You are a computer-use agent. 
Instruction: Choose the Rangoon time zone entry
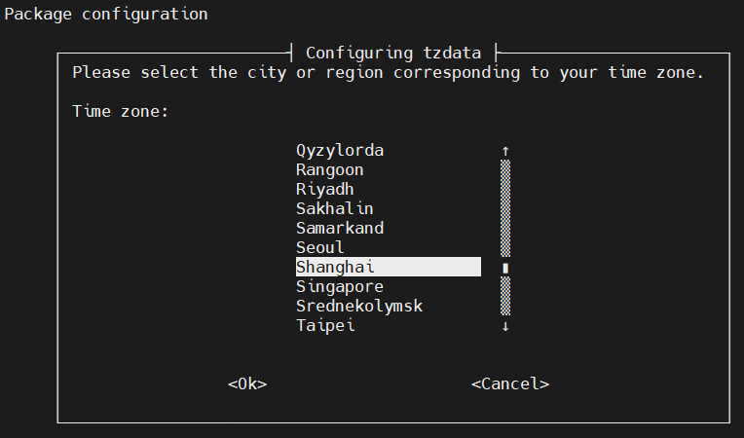pyautogui.click(x=330, y=170)
